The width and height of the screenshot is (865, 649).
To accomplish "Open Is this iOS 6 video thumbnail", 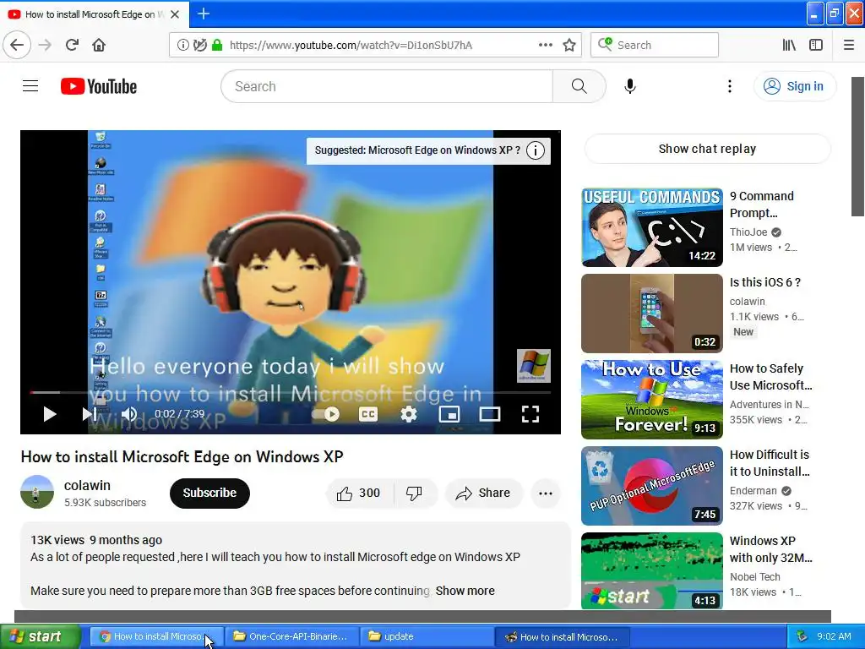I will click(x=652, y=314).
